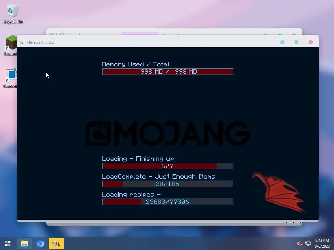Screen dimensions: 334x250
Task: Close the Minecraft window with red dot
Action: coord(311,42)
